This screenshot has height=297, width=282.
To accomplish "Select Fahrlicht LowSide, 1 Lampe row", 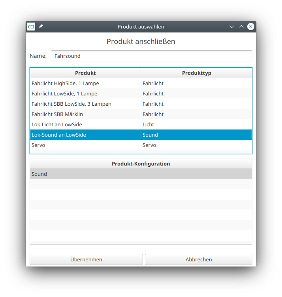I will pyautogui.click(x=64, y=94).
